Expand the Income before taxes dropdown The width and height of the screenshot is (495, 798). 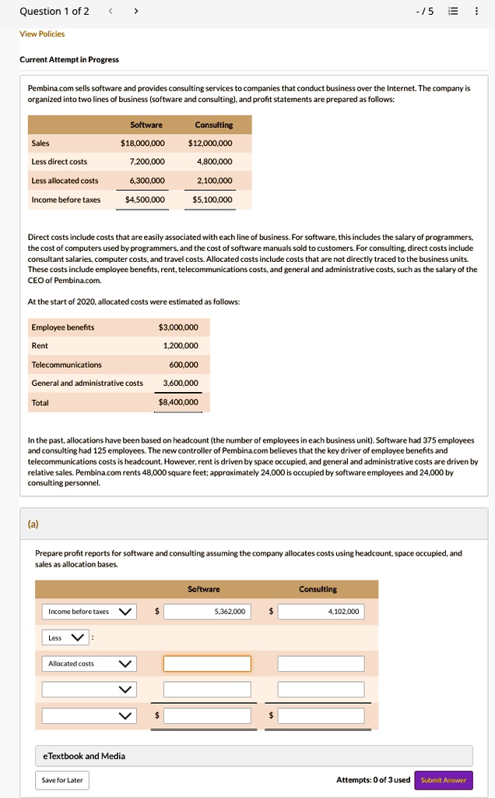(90, 611)
